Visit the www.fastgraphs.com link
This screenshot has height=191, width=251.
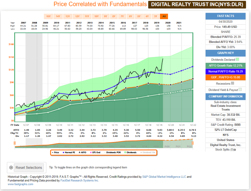click(x=20, y=184)
